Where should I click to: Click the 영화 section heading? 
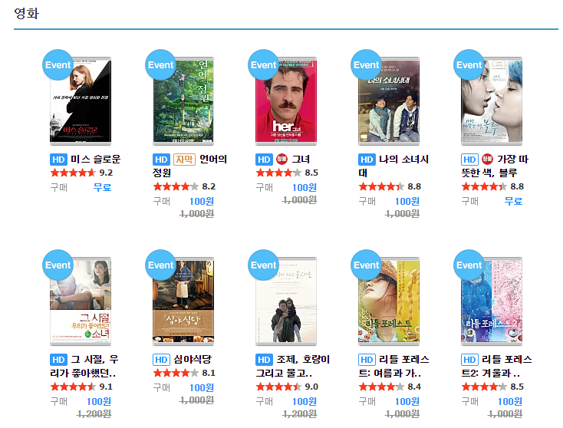pyautogui.click(x=26, y=13)
